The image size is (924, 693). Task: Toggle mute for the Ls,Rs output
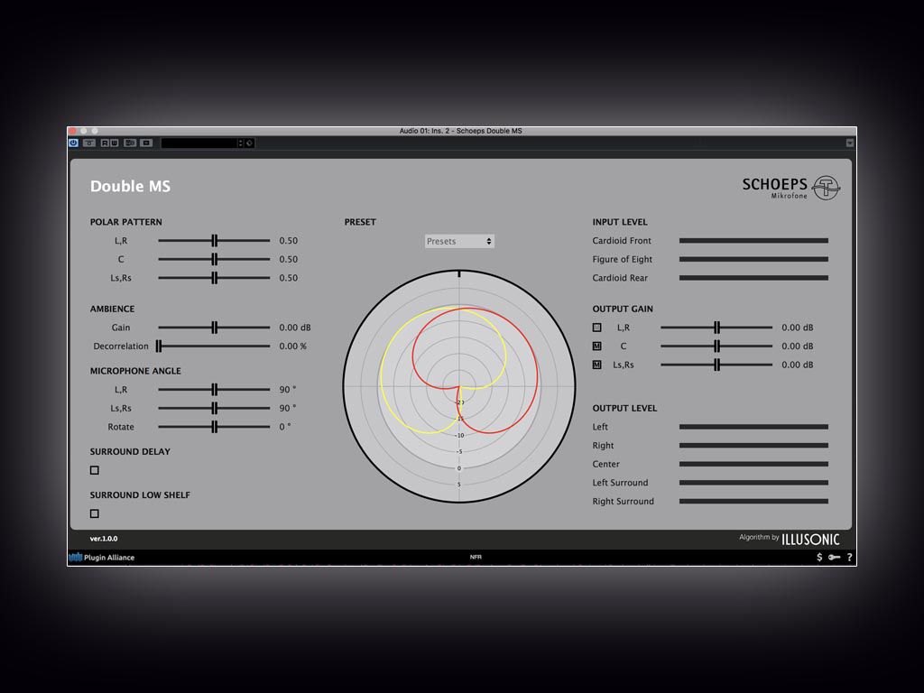(597, 365)
